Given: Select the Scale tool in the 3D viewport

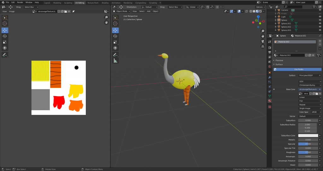Looking at the screenshot, I should [115, 42].
